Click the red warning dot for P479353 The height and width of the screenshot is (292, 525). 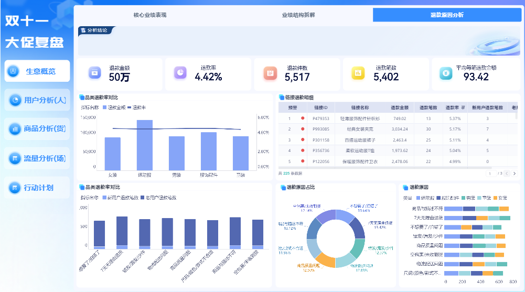pos(303,118)
